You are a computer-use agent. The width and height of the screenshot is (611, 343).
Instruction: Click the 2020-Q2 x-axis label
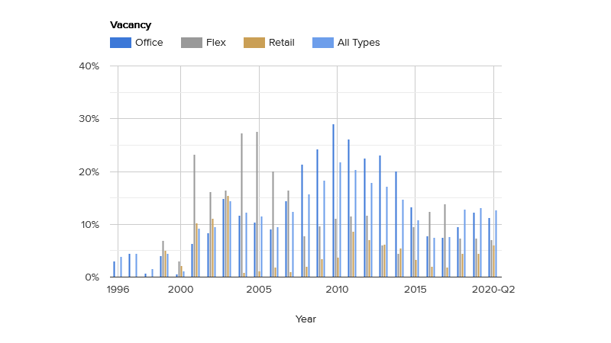click(x=493, y=290)
